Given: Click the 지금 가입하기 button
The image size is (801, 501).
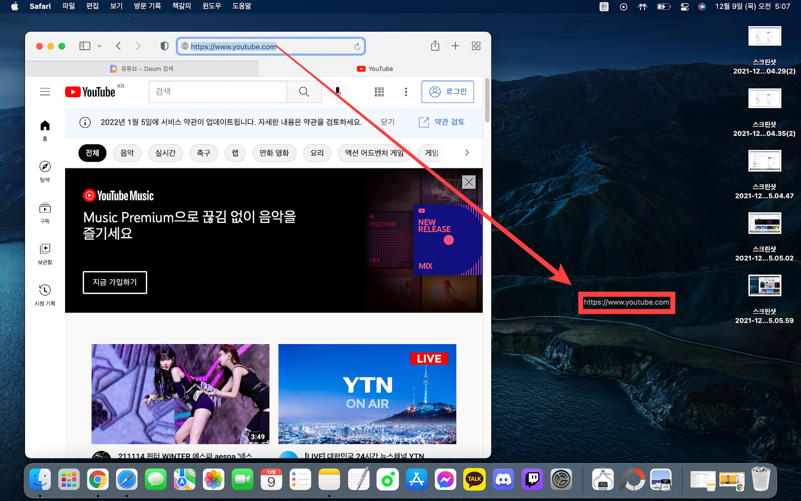Looking at the screenshot, I should point(115,282).
